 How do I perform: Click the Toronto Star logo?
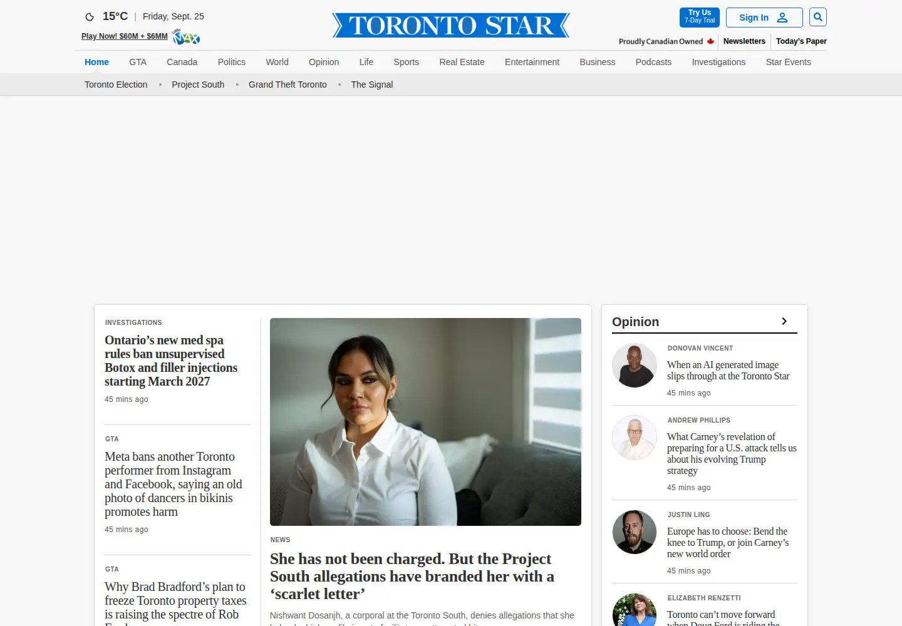pyautogui.click(x=451, y=26)
